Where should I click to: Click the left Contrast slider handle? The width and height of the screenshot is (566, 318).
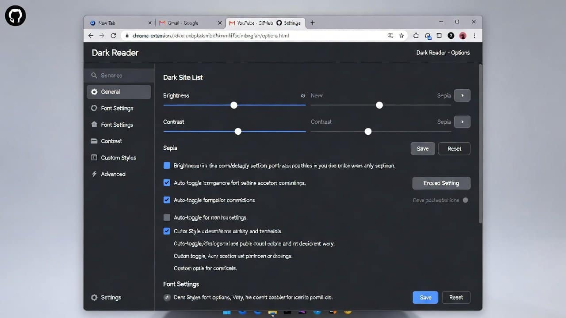pos(238,131)
